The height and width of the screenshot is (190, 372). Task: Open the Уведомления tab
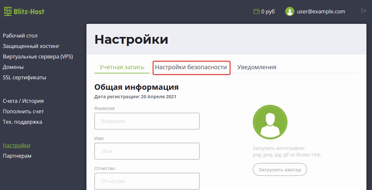[257, 67]
